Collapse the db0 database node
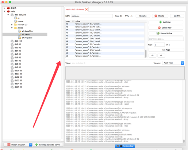Screen dimensions: 188x150 tap(8, 15)
